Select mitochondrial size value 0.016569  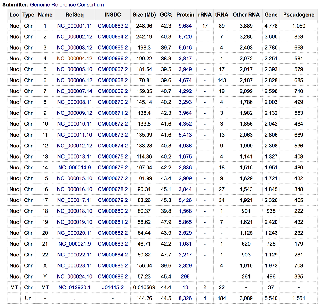point(144,287)
